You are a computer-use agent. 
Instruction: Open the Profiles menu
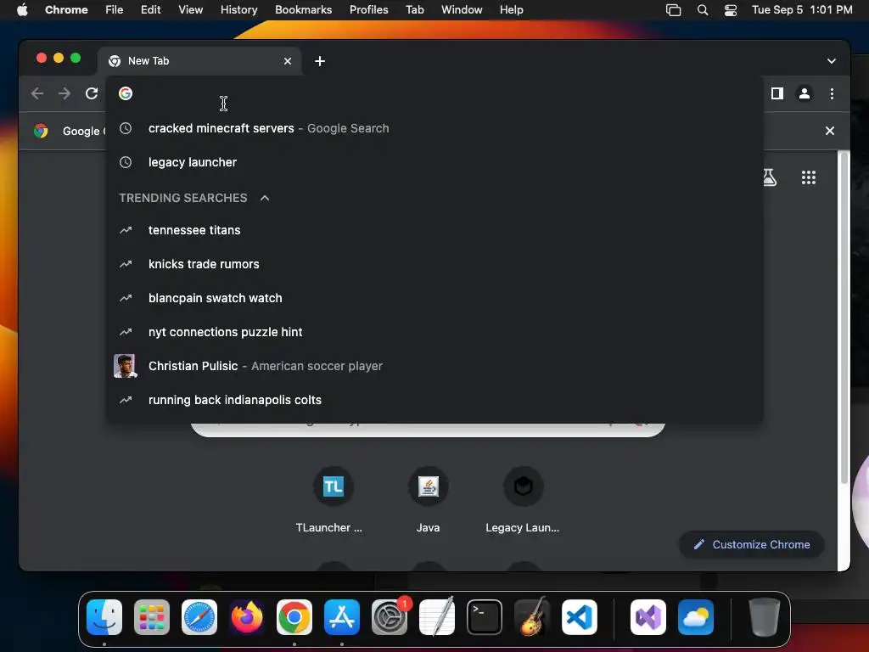(368, 10)
